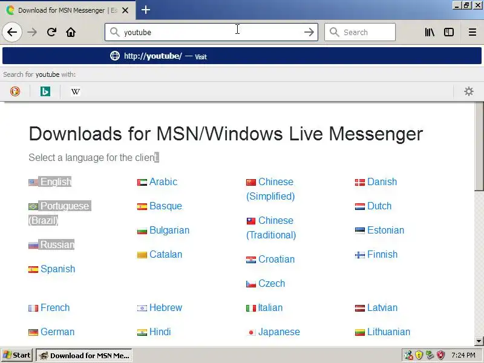This screenshot has height=363, width=484.
Task: Select Chinese (Traditional) language link
Action: (271, 228)
